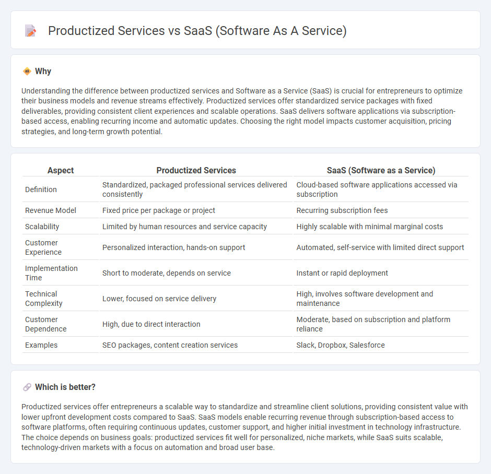491x474 pixels.
Task: Click the Productized Services column header
Action: [x=196, y=170]
